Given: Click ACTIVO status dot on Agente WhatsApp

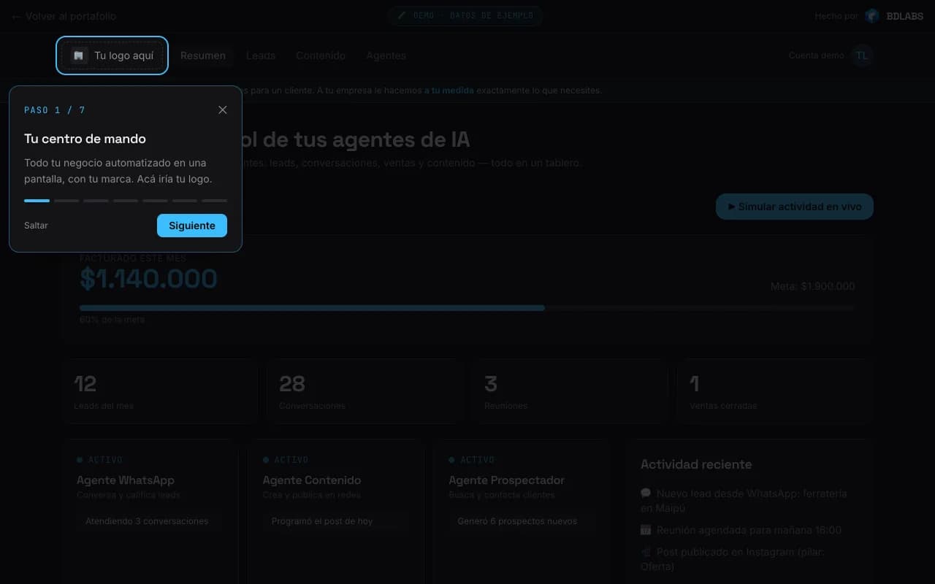Looking at the screenshot, I should pos(80,460).
